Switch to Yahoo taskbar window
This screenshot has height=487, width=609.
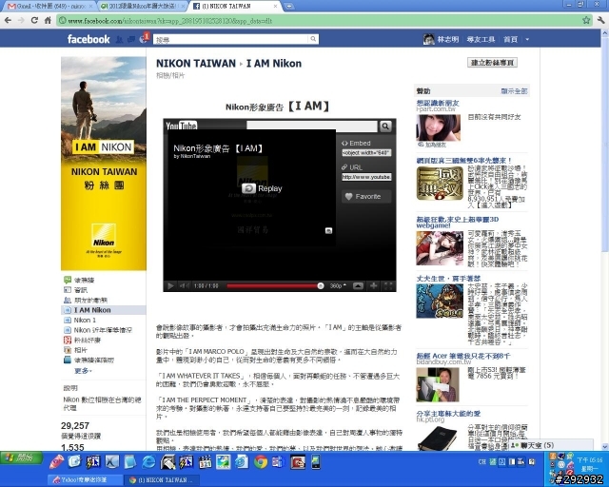point(86,480)
